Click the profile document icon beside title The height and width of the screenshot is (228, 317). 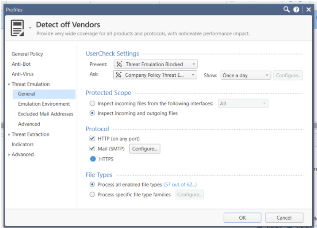tap(17, 28)
